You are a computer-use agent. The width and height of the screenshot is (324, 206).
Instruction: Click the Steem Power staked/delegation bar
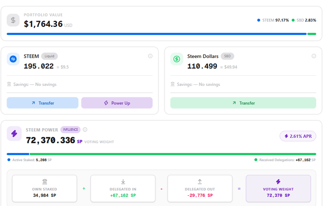tap(161, 154)
